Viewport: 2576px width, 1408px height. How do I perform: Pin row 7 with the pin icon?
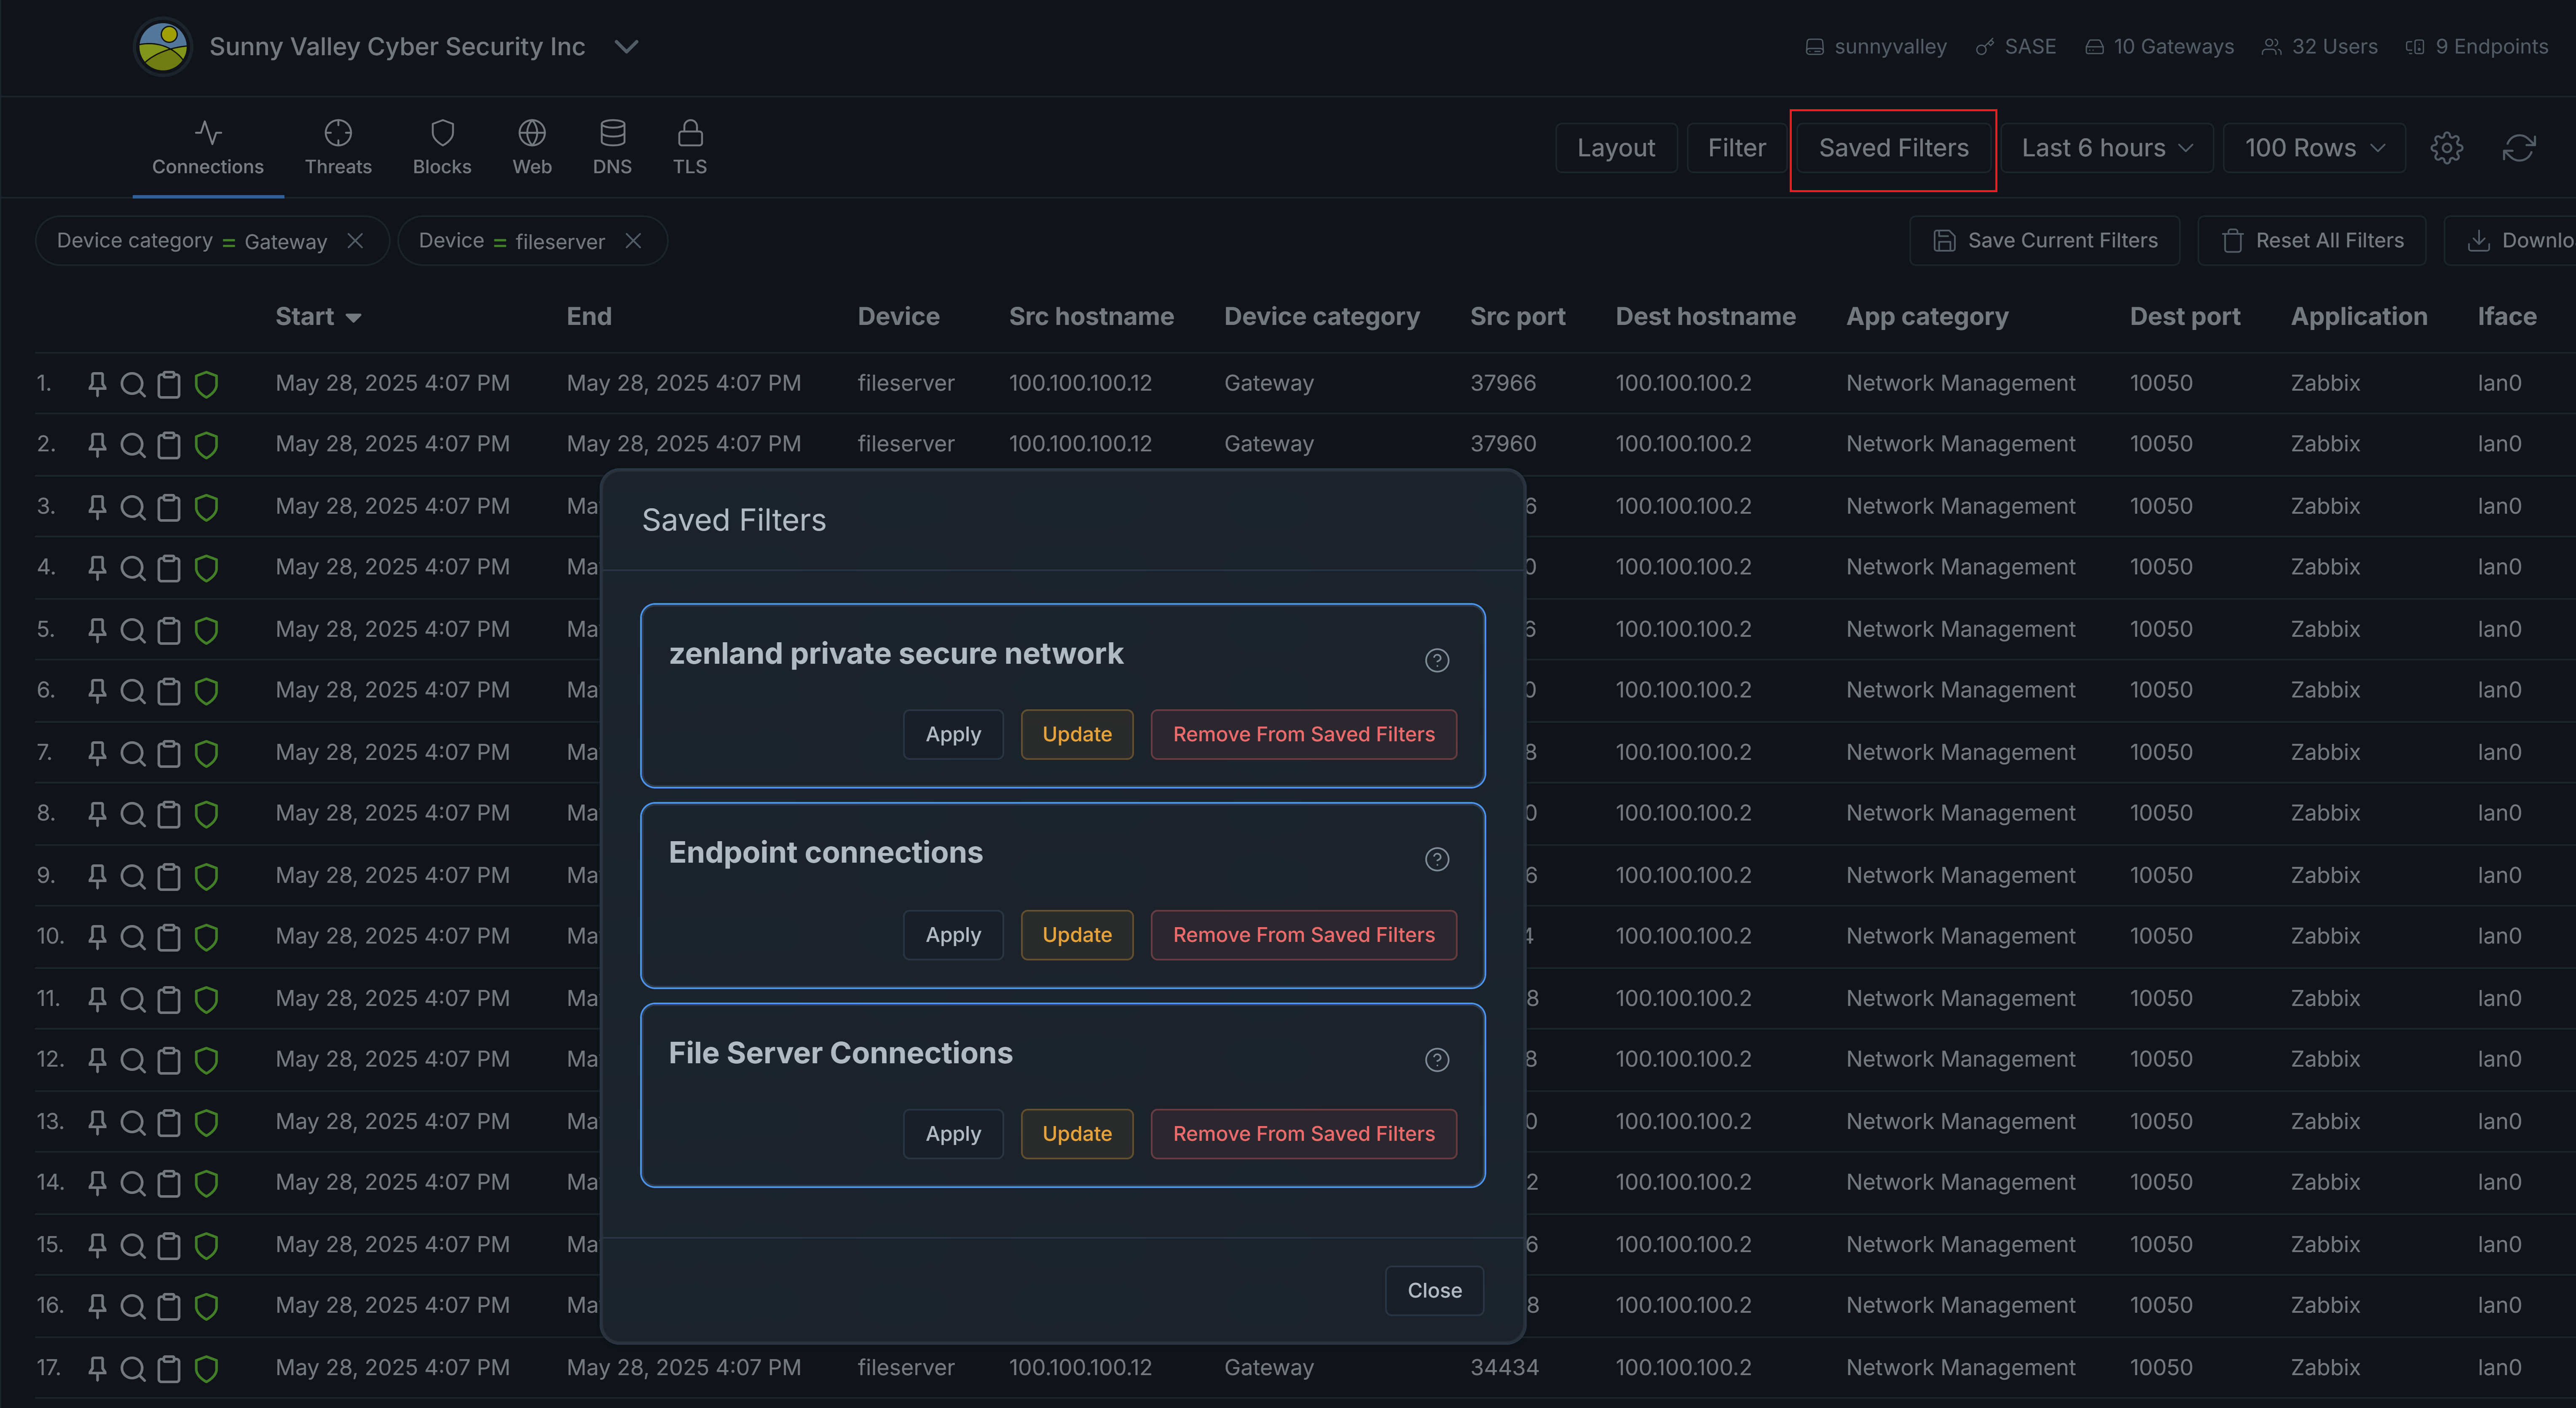coord(97,753)
